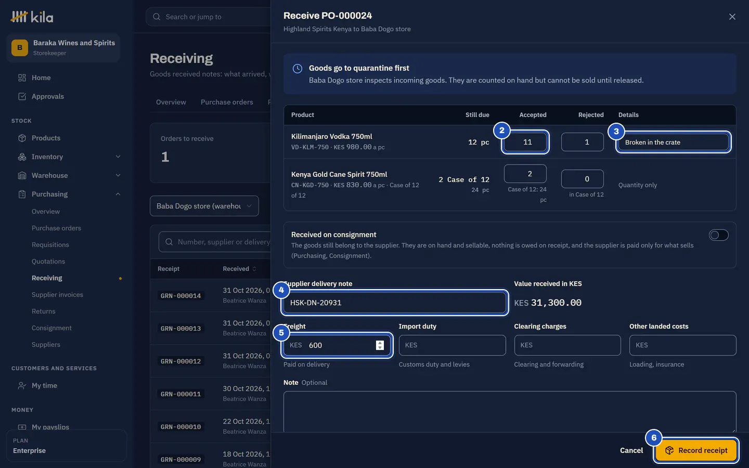Click the Products box icon

(22, 138)
